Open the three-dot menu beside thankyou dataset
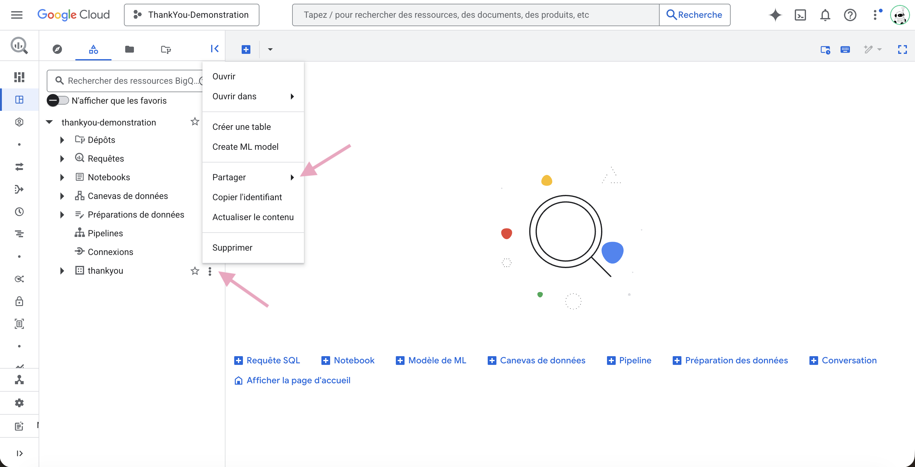The height and width of the screenshot is (467, 915). click(210, 271)
